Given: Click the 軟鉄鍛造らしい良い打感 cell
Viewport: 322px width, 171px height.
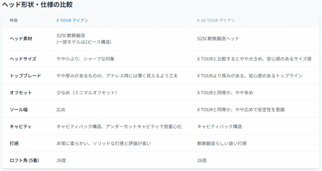Looking at the screenshot, I should 222,143.
